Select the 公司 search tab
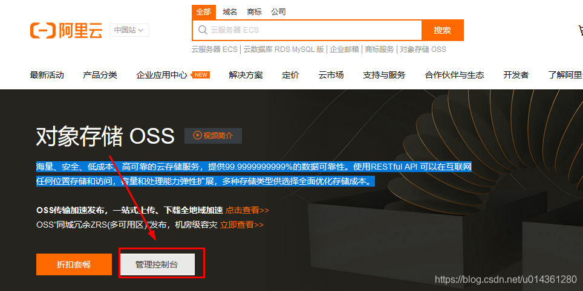 point(278,12)
